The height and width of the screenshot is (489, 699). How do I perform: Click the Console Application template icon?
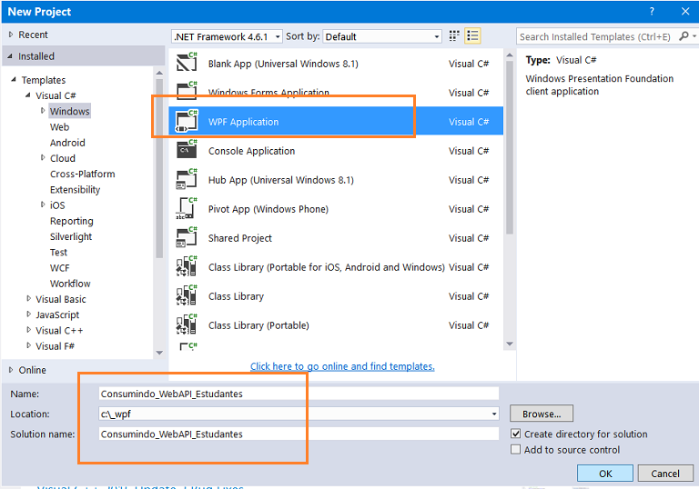(187, 151)
